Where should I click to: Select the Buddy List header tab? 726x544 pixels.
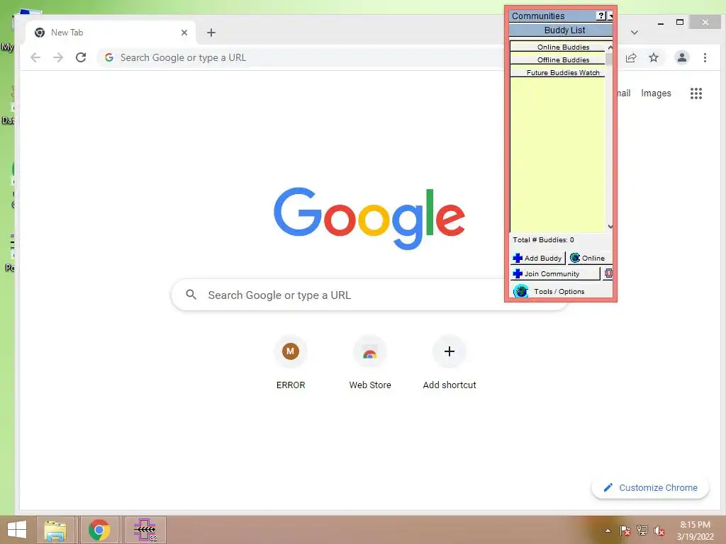[560, 30]
